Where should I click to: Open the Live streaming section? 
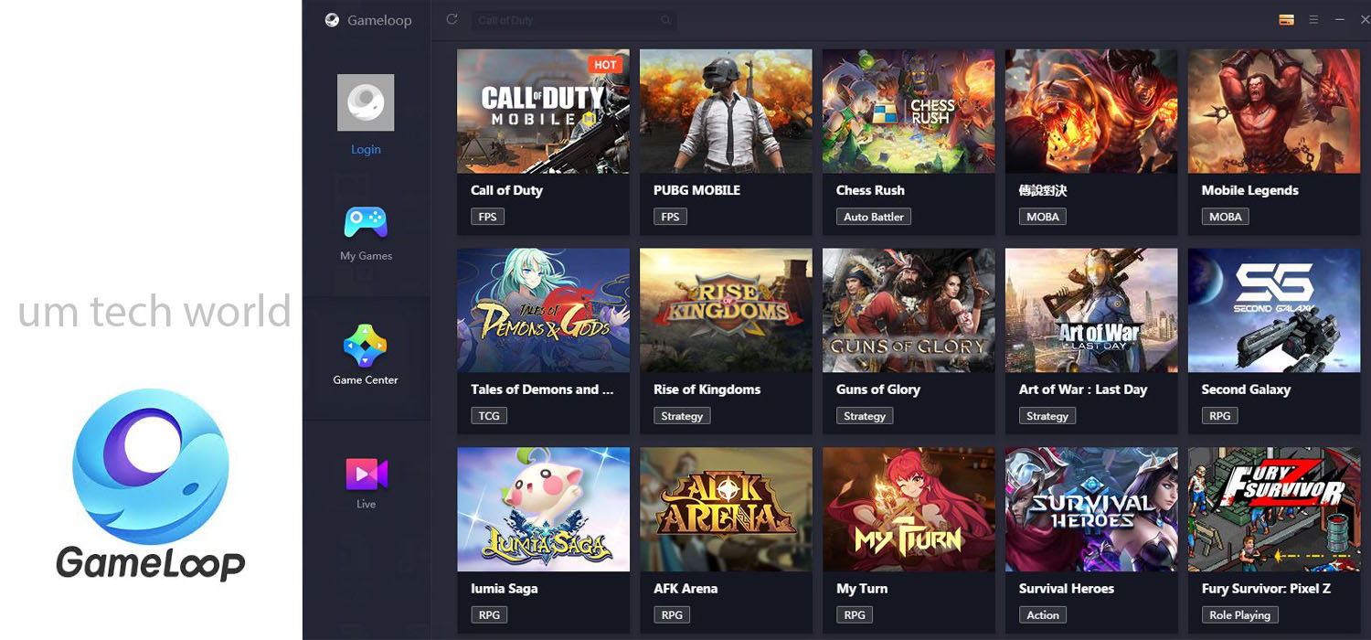tap(366, 483)
